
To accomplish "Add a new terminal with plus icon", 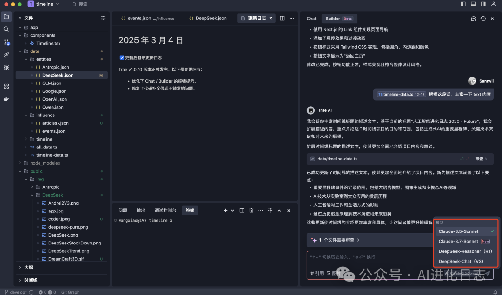I will (x=225, y=210).
